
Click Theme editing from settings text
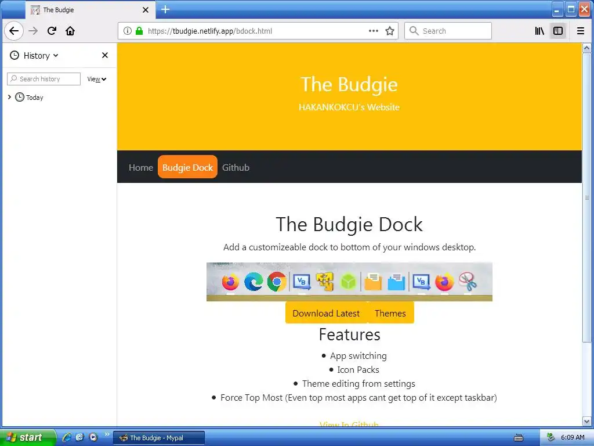[358, 384]
